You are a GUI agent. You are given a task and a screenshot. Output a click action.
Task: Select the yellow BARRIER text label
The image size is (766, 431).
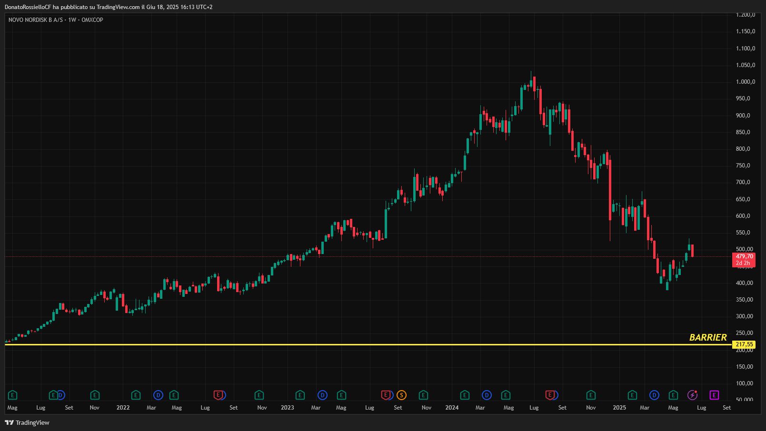[x=708, y=337]
